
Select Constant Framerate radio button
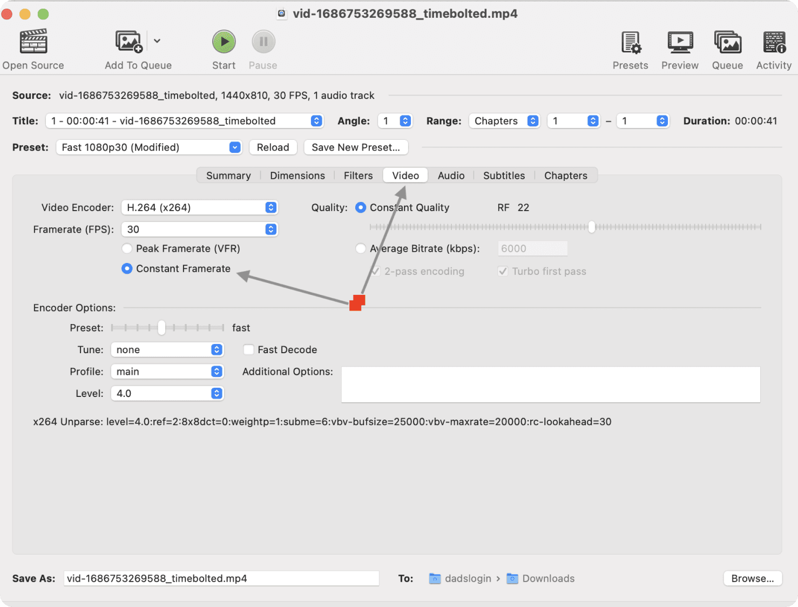[127, 268]
